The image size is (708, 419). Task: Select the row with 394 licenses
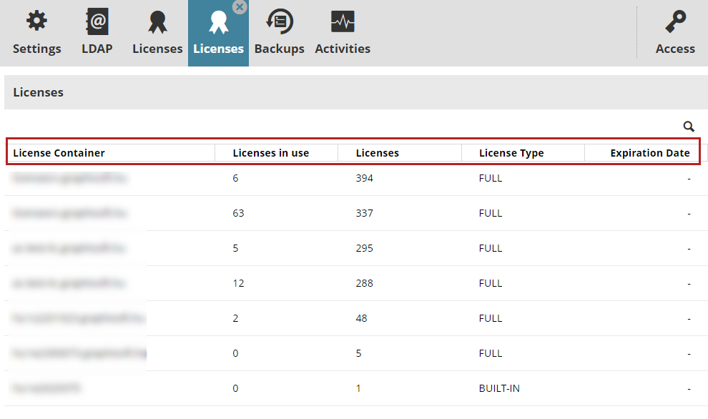[x=364, y=178]
